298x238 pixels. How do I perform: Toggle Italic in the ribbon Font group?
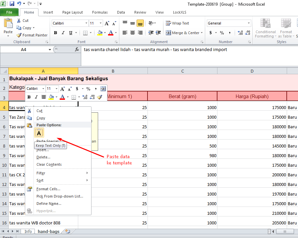tap(63, 33)
